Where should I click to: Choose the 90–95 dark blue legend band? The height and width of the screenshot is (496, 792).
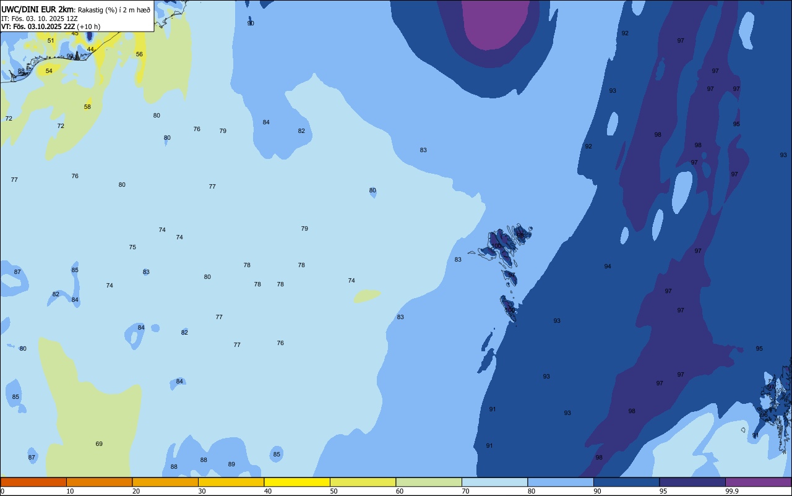click(x=626, y=482)
